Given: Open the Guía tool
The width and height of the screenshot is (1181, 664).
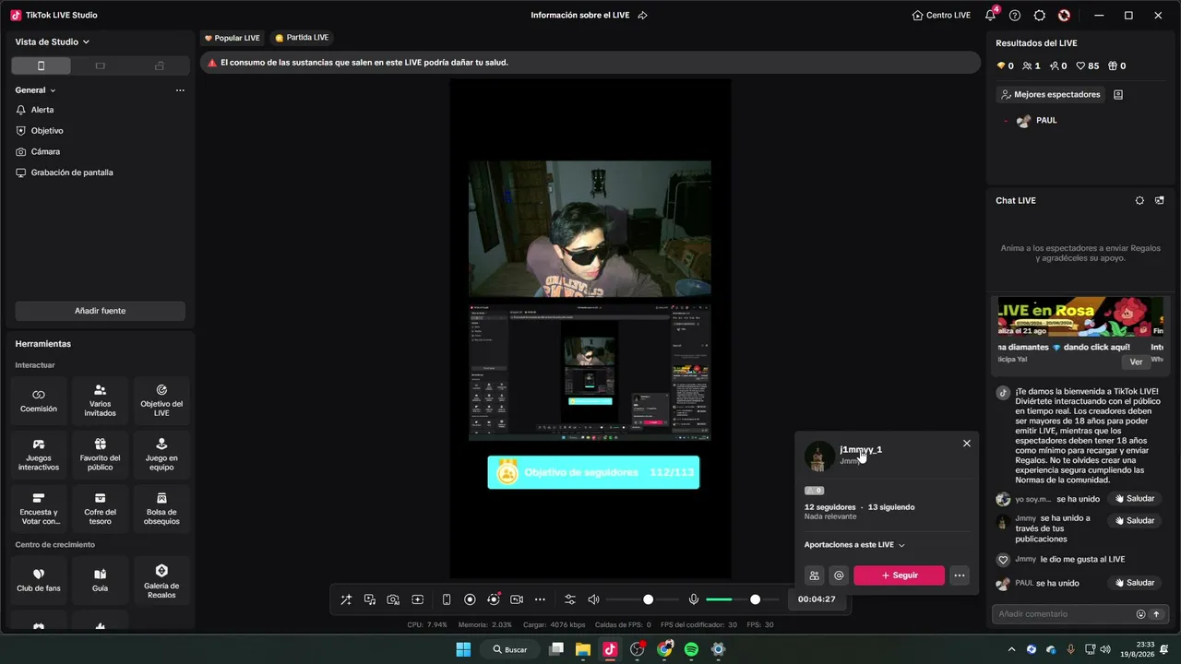Looking at the screenshot, I should click(101, 580).
